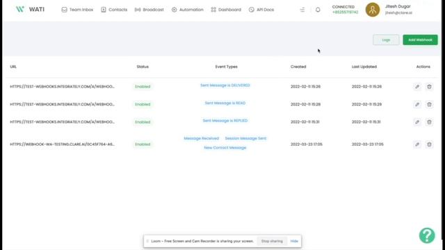Screen dimensions: 445x250
Task: Click the Status column header
Action: (143, 67)
